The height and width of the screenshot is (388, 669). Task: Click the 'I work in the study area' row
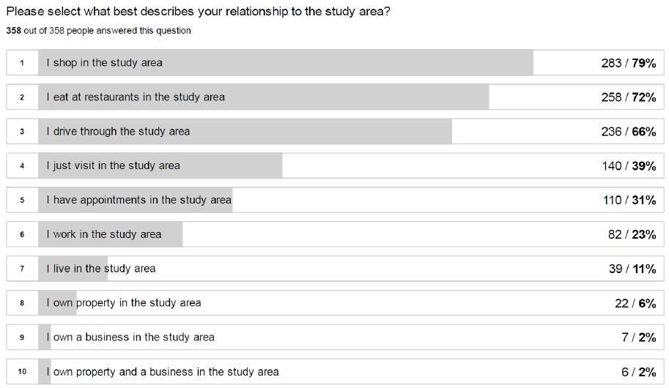[335, 234]
